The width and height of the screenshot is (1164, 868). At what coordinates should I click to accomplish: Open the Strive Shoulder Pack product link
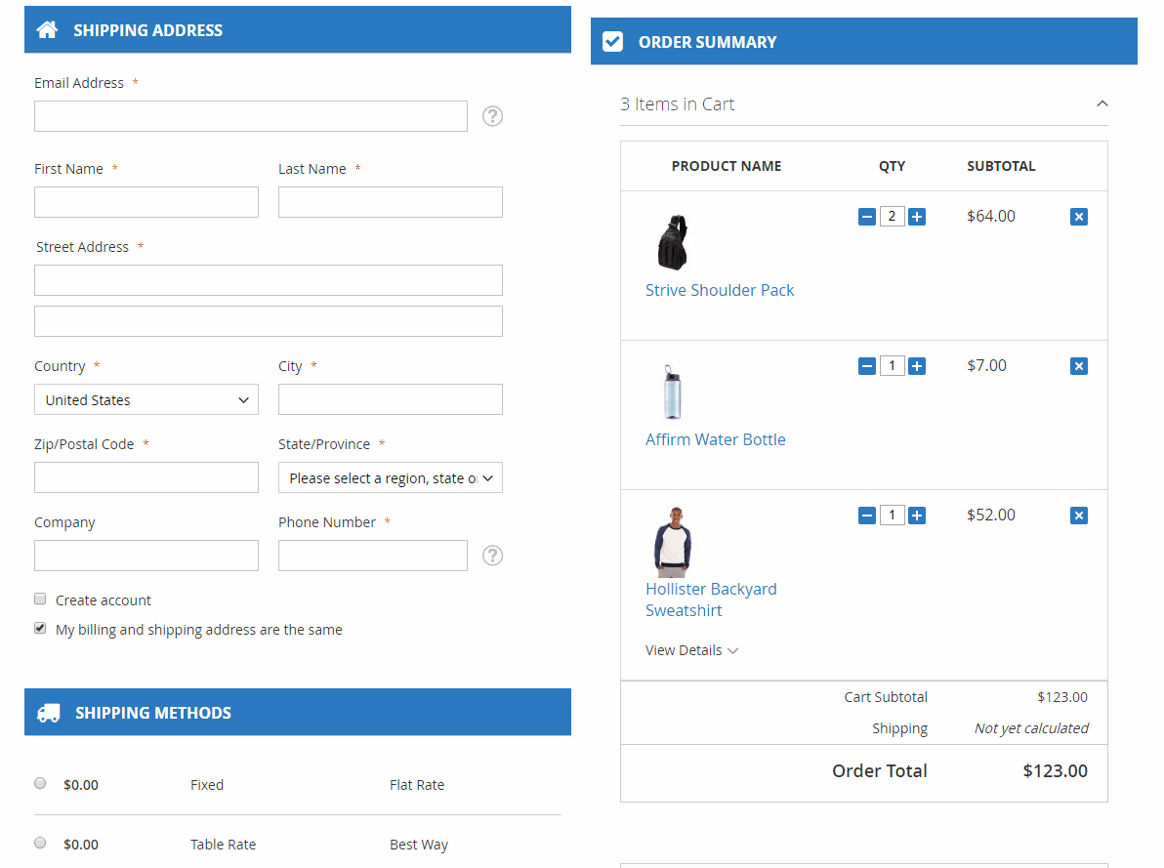pyautogui.click(x=720, y=290)
